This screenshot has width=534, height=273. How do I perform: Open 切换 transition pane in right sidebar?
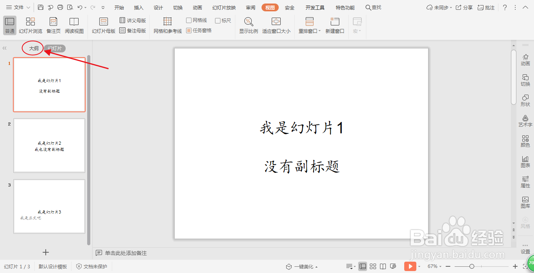click(x=525, y=80)
